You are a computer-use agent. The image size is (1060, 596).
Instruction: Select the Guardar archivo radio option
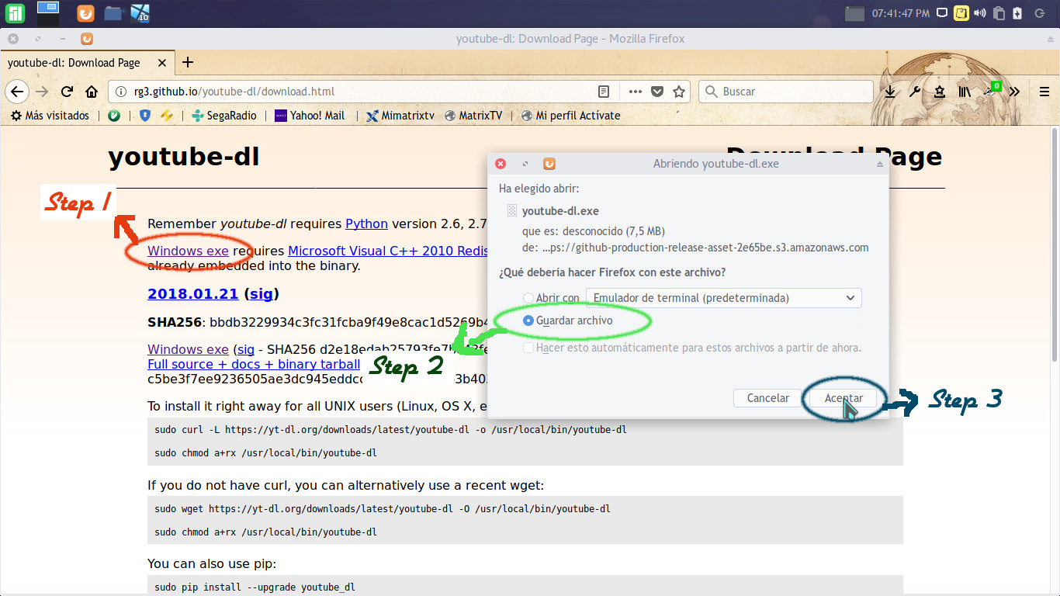pos(528,321)
